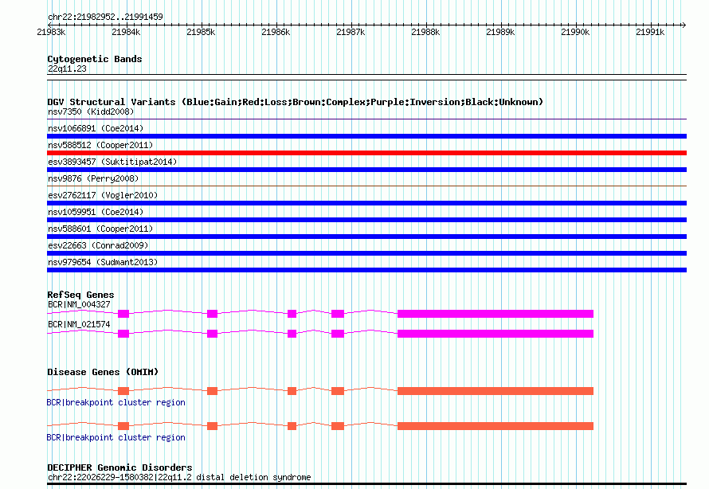709x489 pixels.
Task: Click the 21986k ruler tick label
Action: (x=276, y=32)
